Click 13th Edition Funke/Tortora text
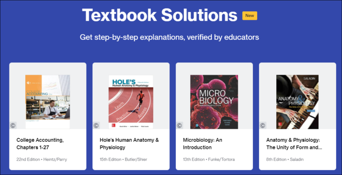This screenshot has width=342, height=175. (209, 160)
